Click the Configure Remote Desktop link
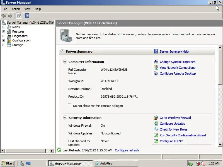The width and height of the screenshot is (223, 167). 178,73
